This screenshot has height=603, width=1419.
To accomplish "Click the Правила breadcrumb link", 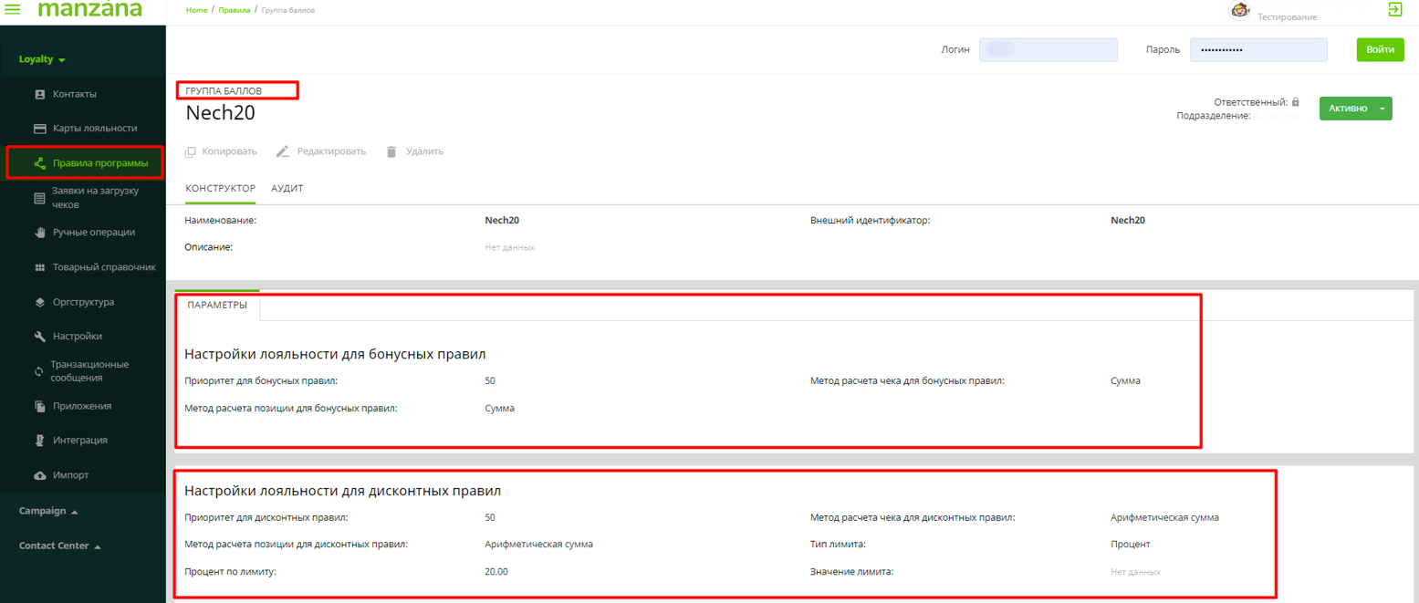I will 234,9.
